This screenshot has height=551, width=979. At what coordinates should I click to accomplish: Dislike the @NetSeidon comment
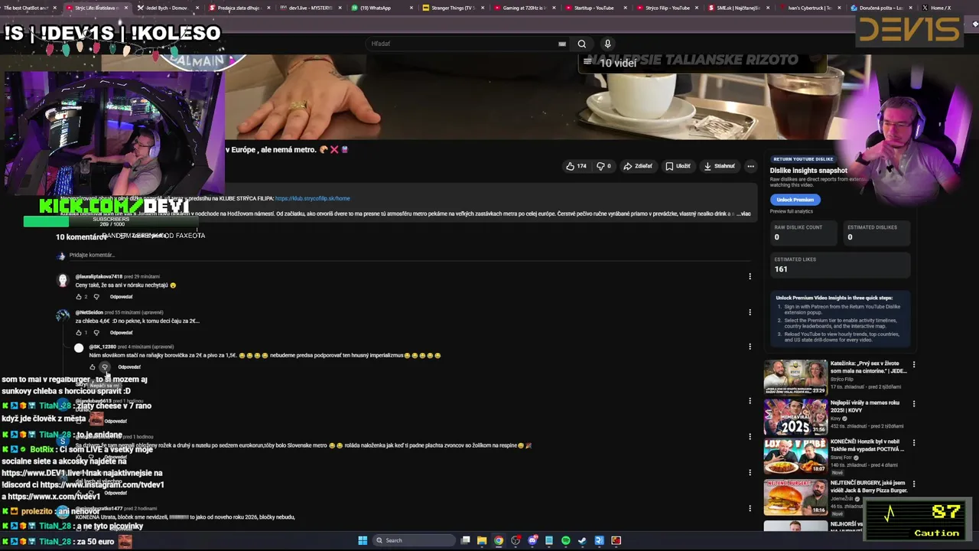pos(96,332)
